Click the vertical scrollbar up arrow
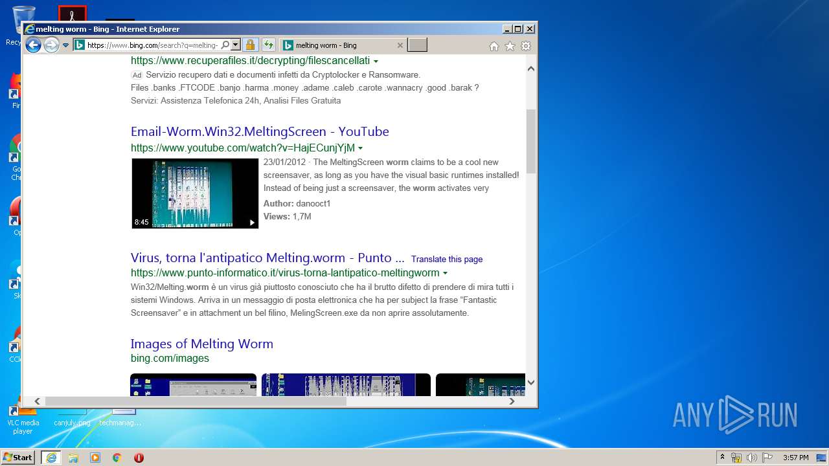Image resolution: width=829 pixels, height=466 pixels. pos(531,69)
